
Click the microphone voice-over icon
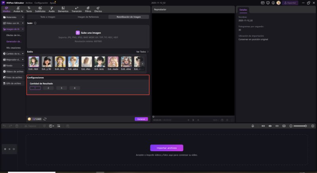point(253,126)
